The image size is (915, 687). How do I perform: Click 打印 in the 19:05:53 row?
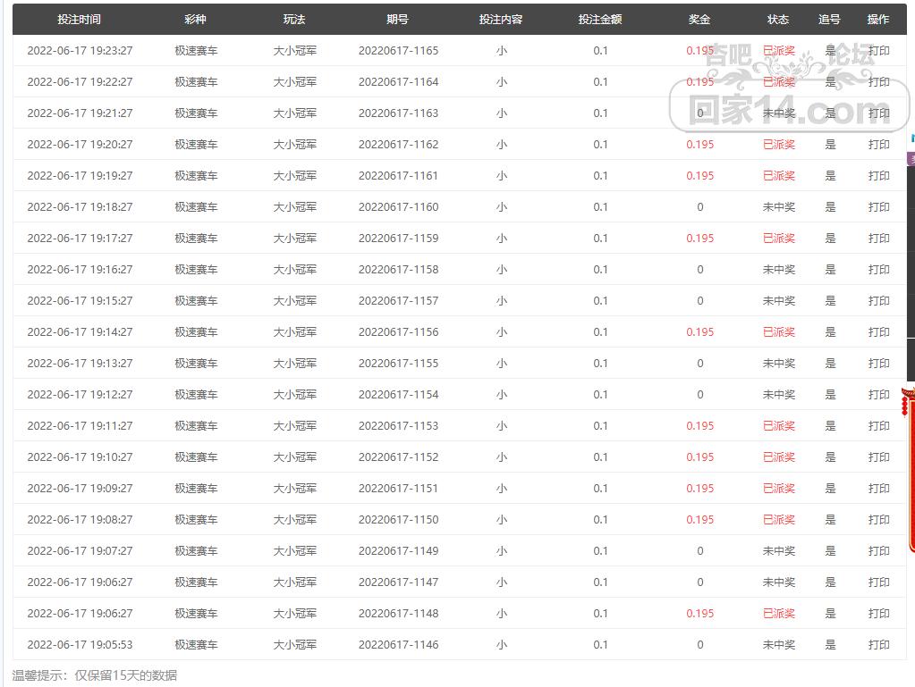878,645
